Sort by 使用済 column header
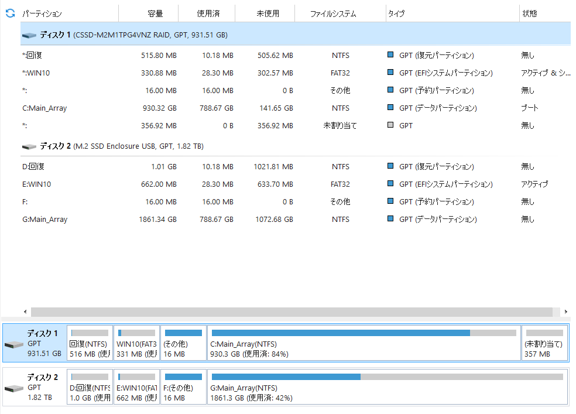Viewport: 576px width, 414px height. [x=207, y=13]
